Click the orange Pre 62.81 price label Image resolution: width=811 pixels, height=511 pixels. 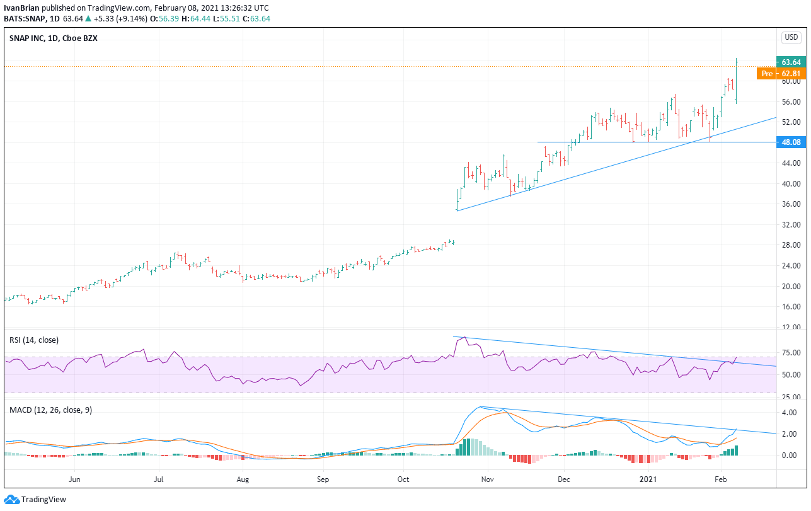[x=782, y=74]
